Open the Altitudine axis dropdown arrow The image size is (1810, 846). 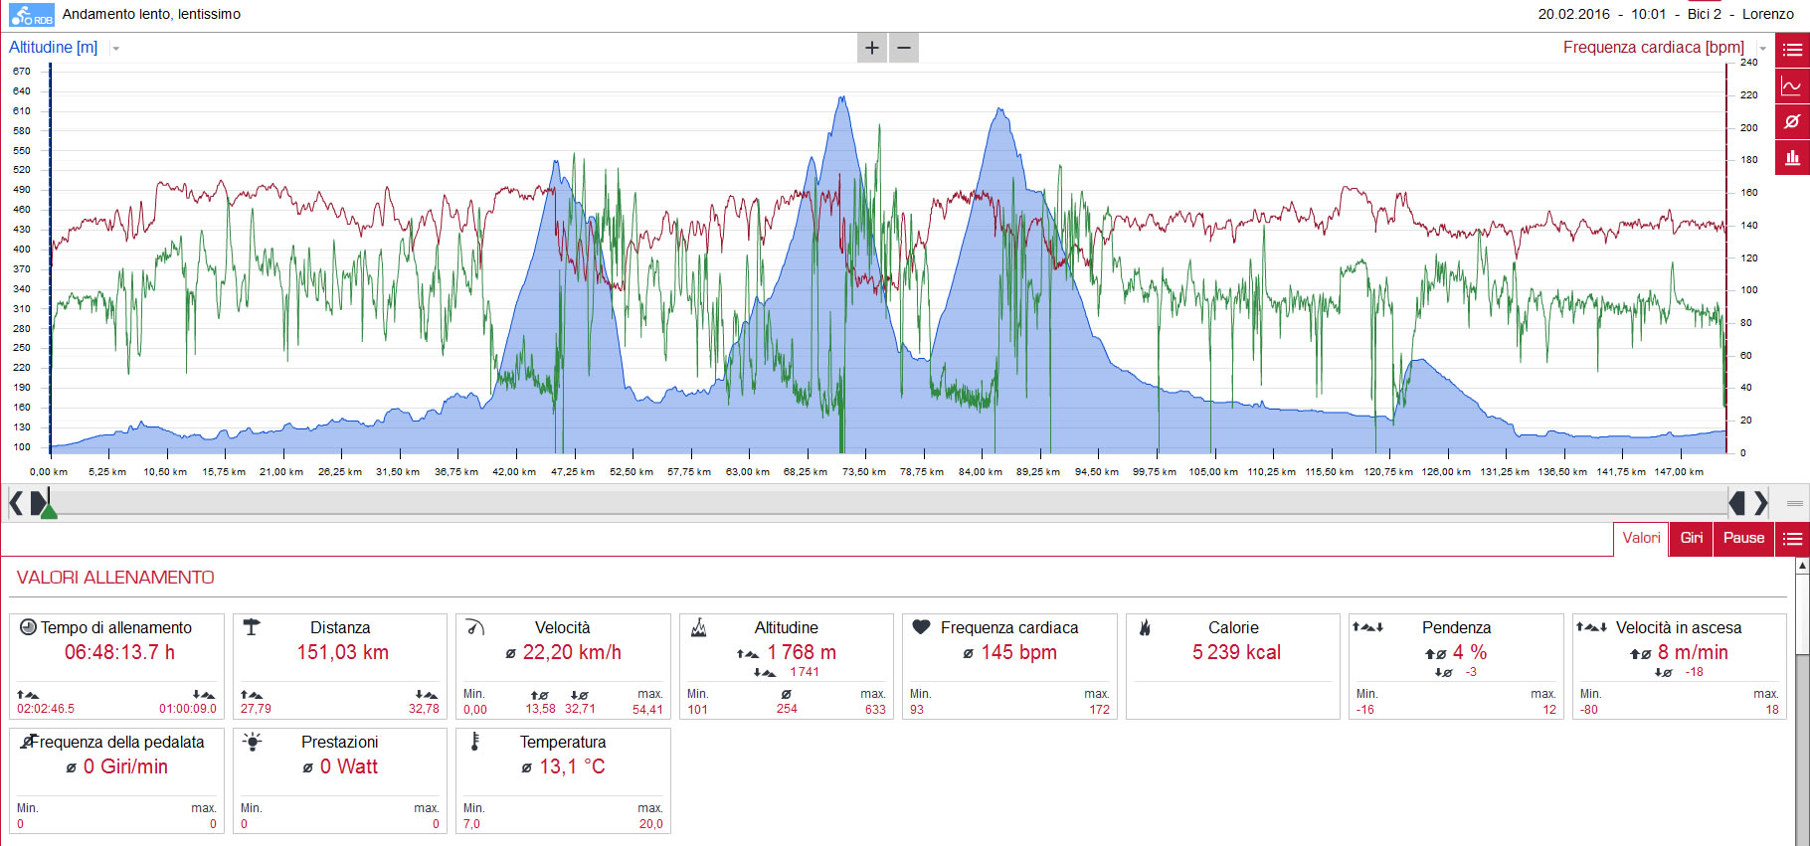[x=116, y=48]
